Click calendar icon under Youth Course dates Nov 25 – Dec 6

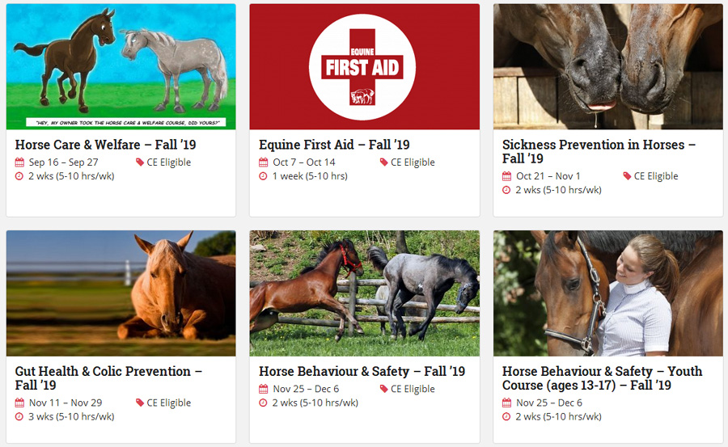tap(506, 403)
